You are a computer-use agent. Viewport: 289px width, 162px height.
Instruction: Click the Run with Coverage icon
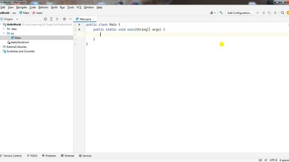[x=269, y=13]
